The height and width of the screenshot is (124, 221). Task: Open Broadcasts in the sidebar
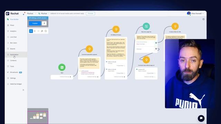tap(15, 72)
